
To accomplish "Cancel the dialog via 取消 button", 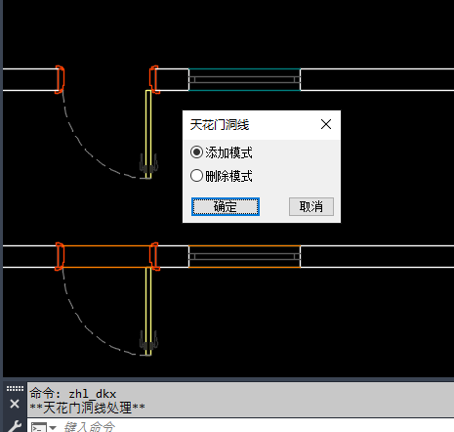I will [x=311, y=206].
